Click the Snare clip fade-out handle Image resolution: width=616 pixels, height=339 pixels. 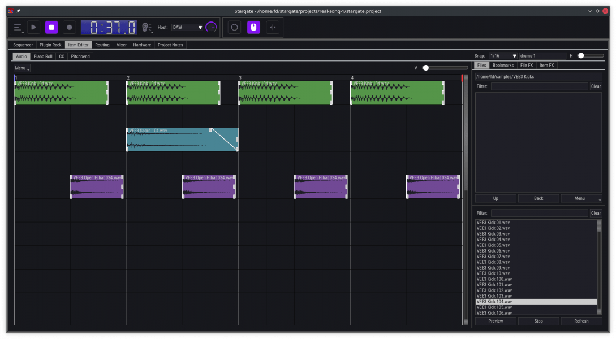point(210,130)
